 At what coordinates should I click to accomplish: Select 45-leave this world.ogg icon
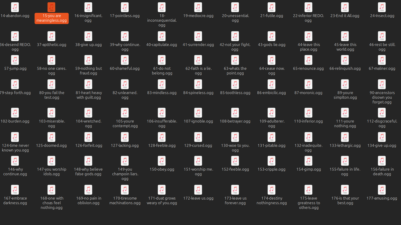[x=345, y=36]
